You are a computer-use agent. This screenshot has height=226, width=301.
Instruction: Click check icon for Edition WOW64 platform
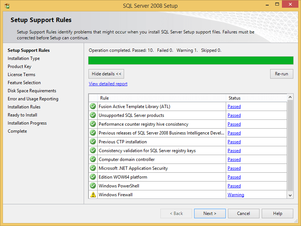pos(93,177)
